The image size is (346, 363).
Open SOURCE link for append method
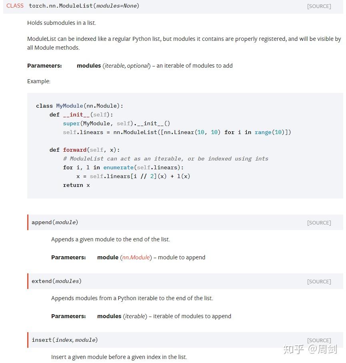319,223
